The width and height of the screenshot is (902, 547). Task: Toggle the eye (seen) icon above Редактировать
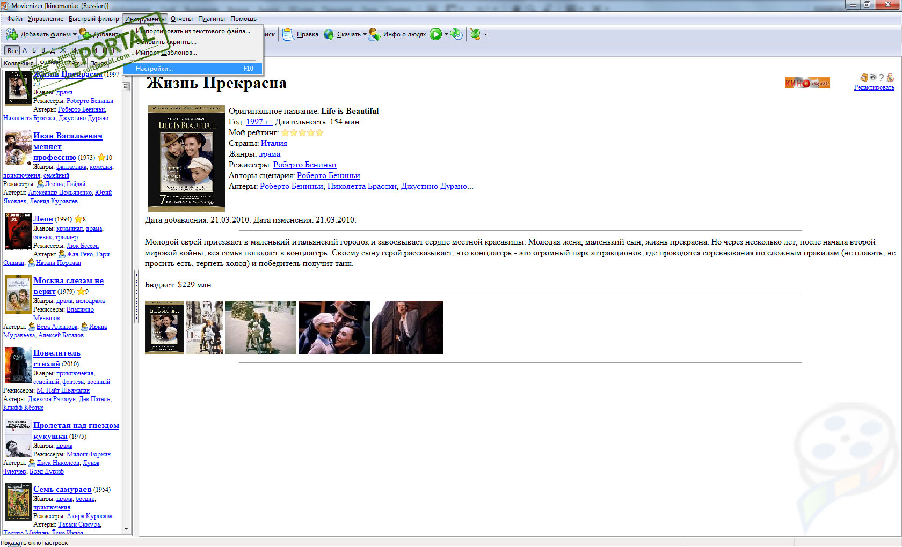click(873, 77)
